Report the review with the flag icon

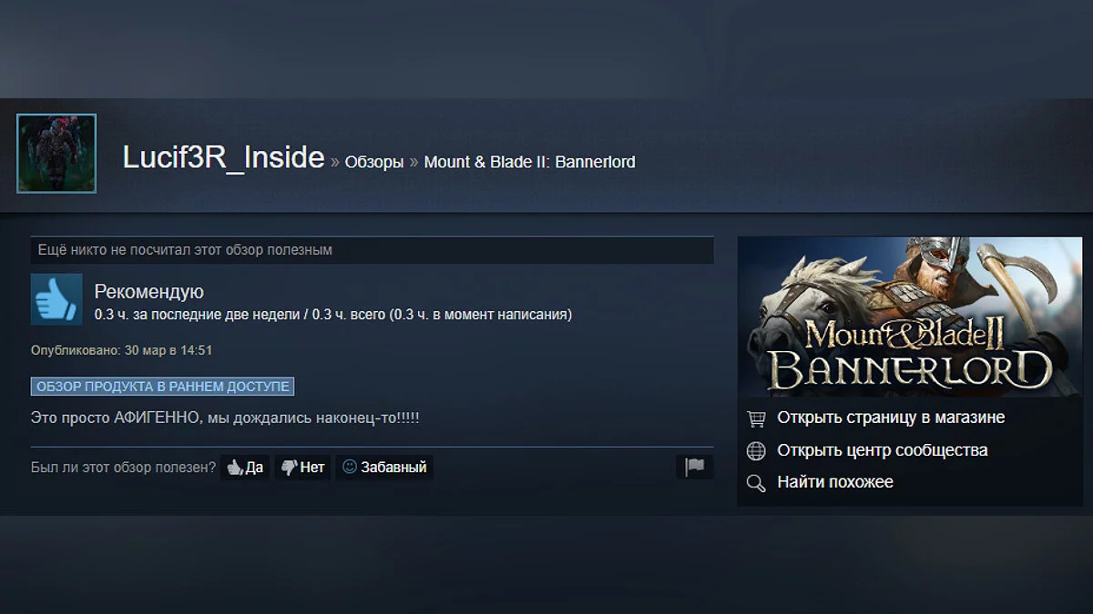[x=695, y=467]
